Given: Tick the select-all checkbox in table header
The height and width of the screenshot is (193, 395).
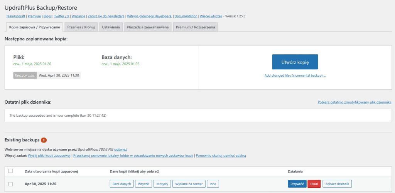Looking at the screenshot, I should pos(10,171).
